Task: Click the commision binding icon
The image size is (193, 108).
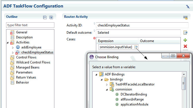Action: click(112, 89)
